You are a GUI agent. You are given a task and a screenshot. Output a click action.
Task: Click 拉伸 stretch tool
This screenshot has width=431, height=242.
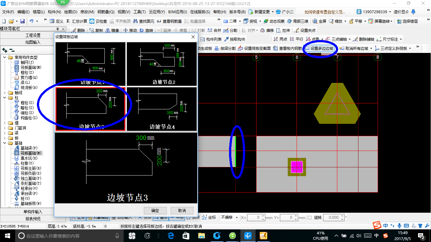[x=283, y=30]
